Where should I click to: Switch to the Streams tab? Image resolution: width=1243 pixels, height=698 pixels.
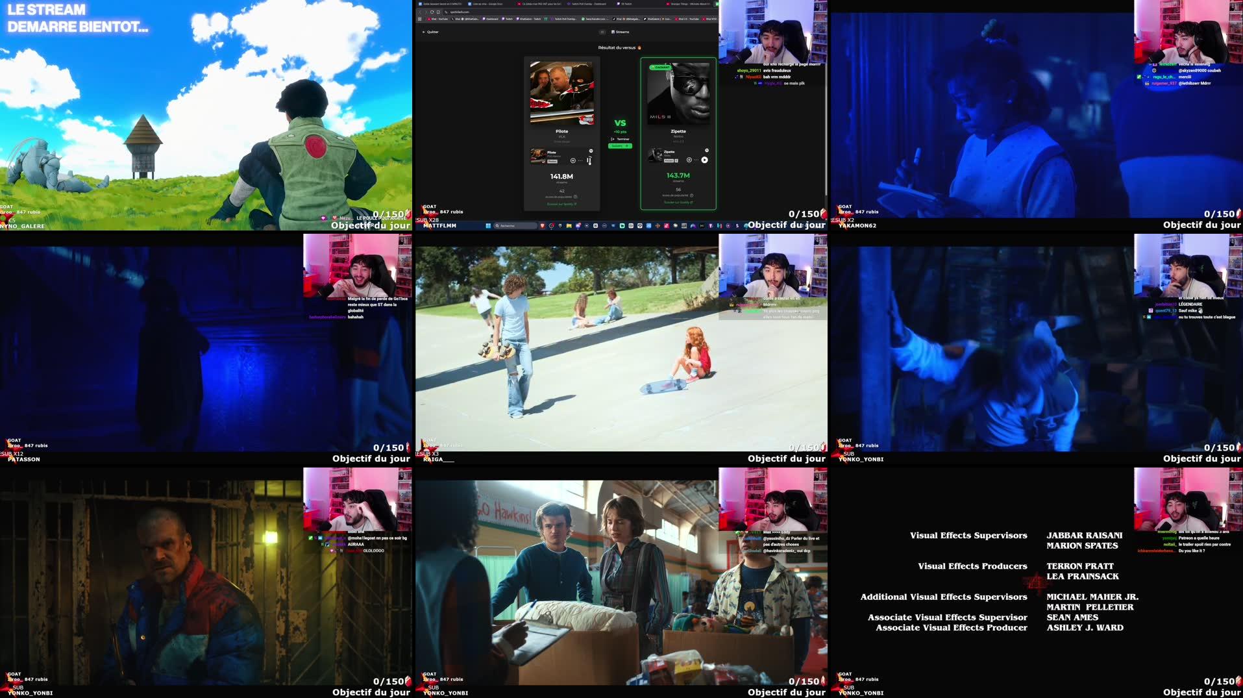click(x=620, y=32)
